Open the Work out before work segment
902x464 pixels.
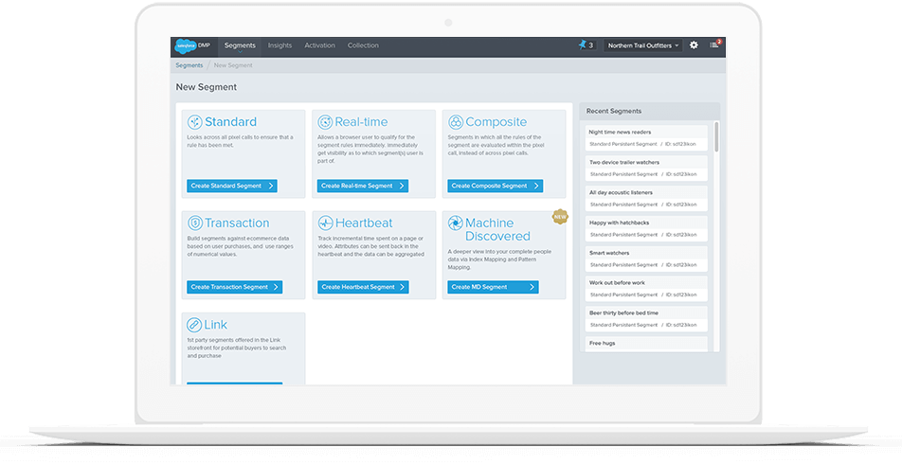coord(646,289)
